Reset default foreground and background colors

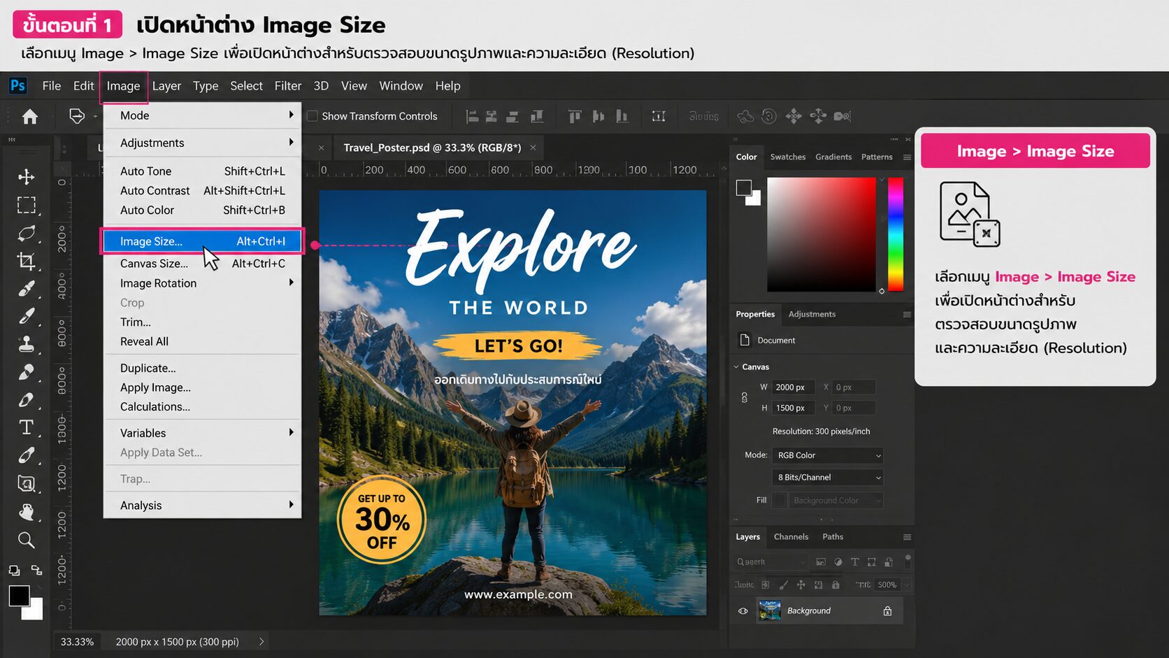[14, 571]
